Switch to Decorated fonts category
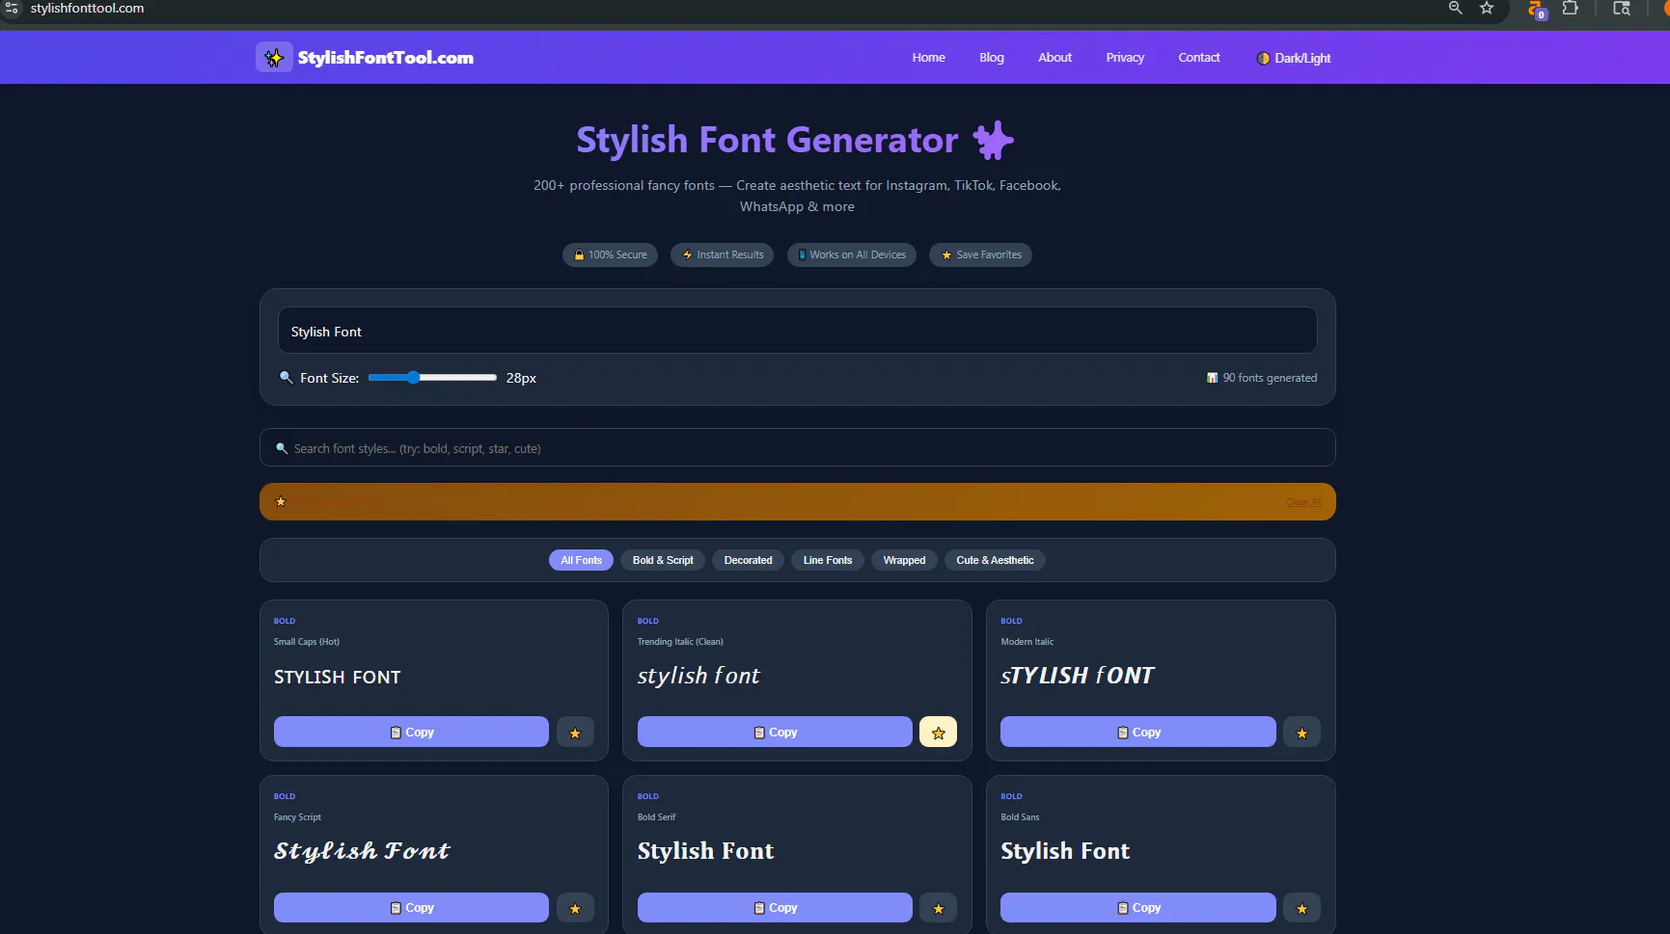Viewport: 1670px width, 934px height. pos(748,560)
